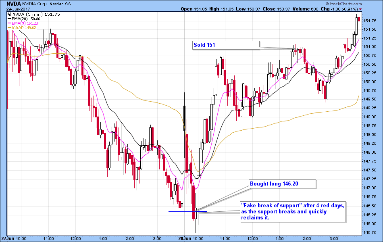This screenshot has height=242, width=383.
Task: Click the orange VWAP legend line swatch
Action: 10,27
